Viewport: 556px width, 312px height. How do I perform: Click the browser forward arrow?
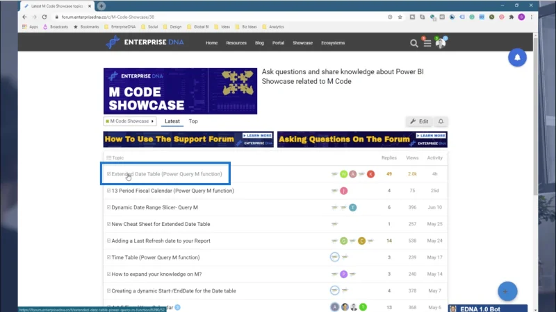point(34,17)
